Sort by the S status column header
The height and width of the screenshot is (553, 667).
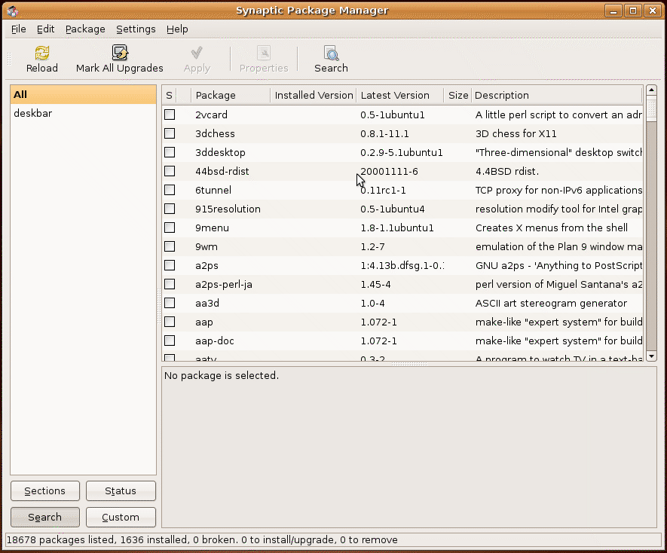[170, 95]
